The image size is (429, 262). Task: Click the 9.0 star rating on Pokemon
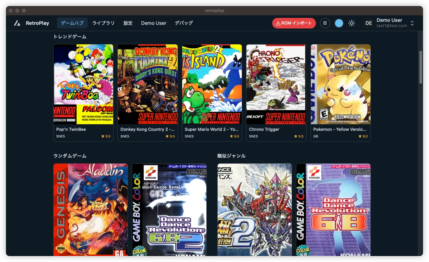click(x=363, y=136)
